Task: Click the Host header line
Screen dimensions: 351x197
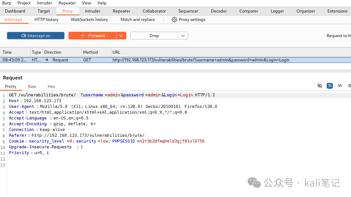Action: (35, 101)
